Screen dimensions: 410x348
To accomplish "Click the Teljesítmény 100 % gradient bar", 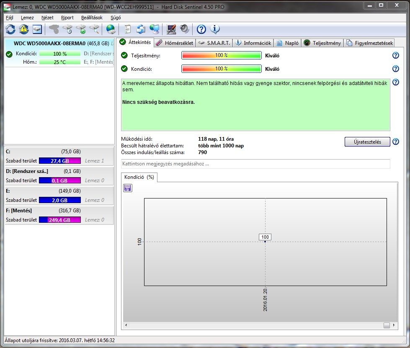I will 222,55.
